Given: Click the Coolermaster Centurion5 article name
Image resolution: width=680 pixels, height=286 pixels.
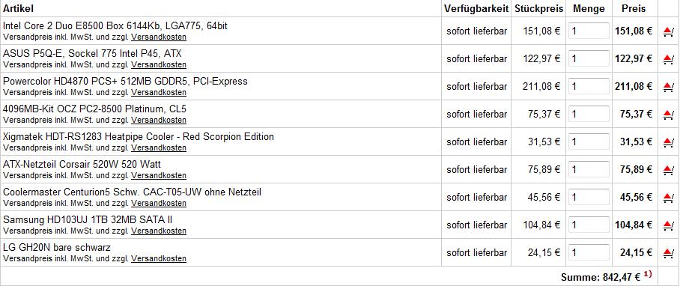Looking at the screenshot, I should [133, 192].
